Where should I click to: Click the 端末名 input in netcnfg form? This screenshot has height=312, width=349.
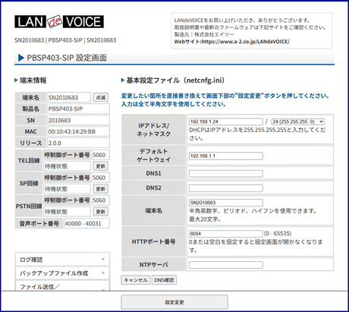(226, 203)
